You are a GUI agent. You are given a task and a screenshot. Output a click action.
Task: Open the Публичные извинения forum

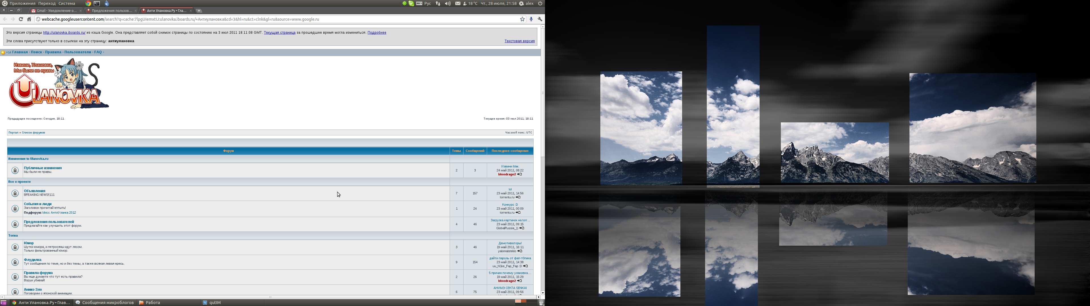(43, 168)
